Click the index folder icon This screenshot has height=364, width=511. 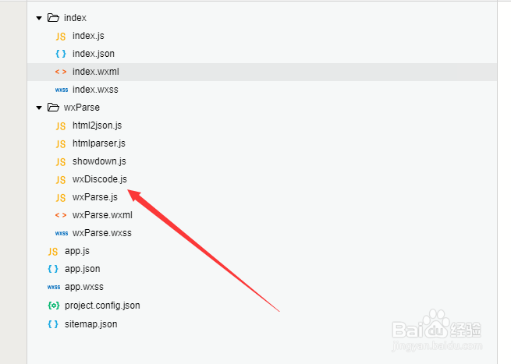tap(53, 18)
